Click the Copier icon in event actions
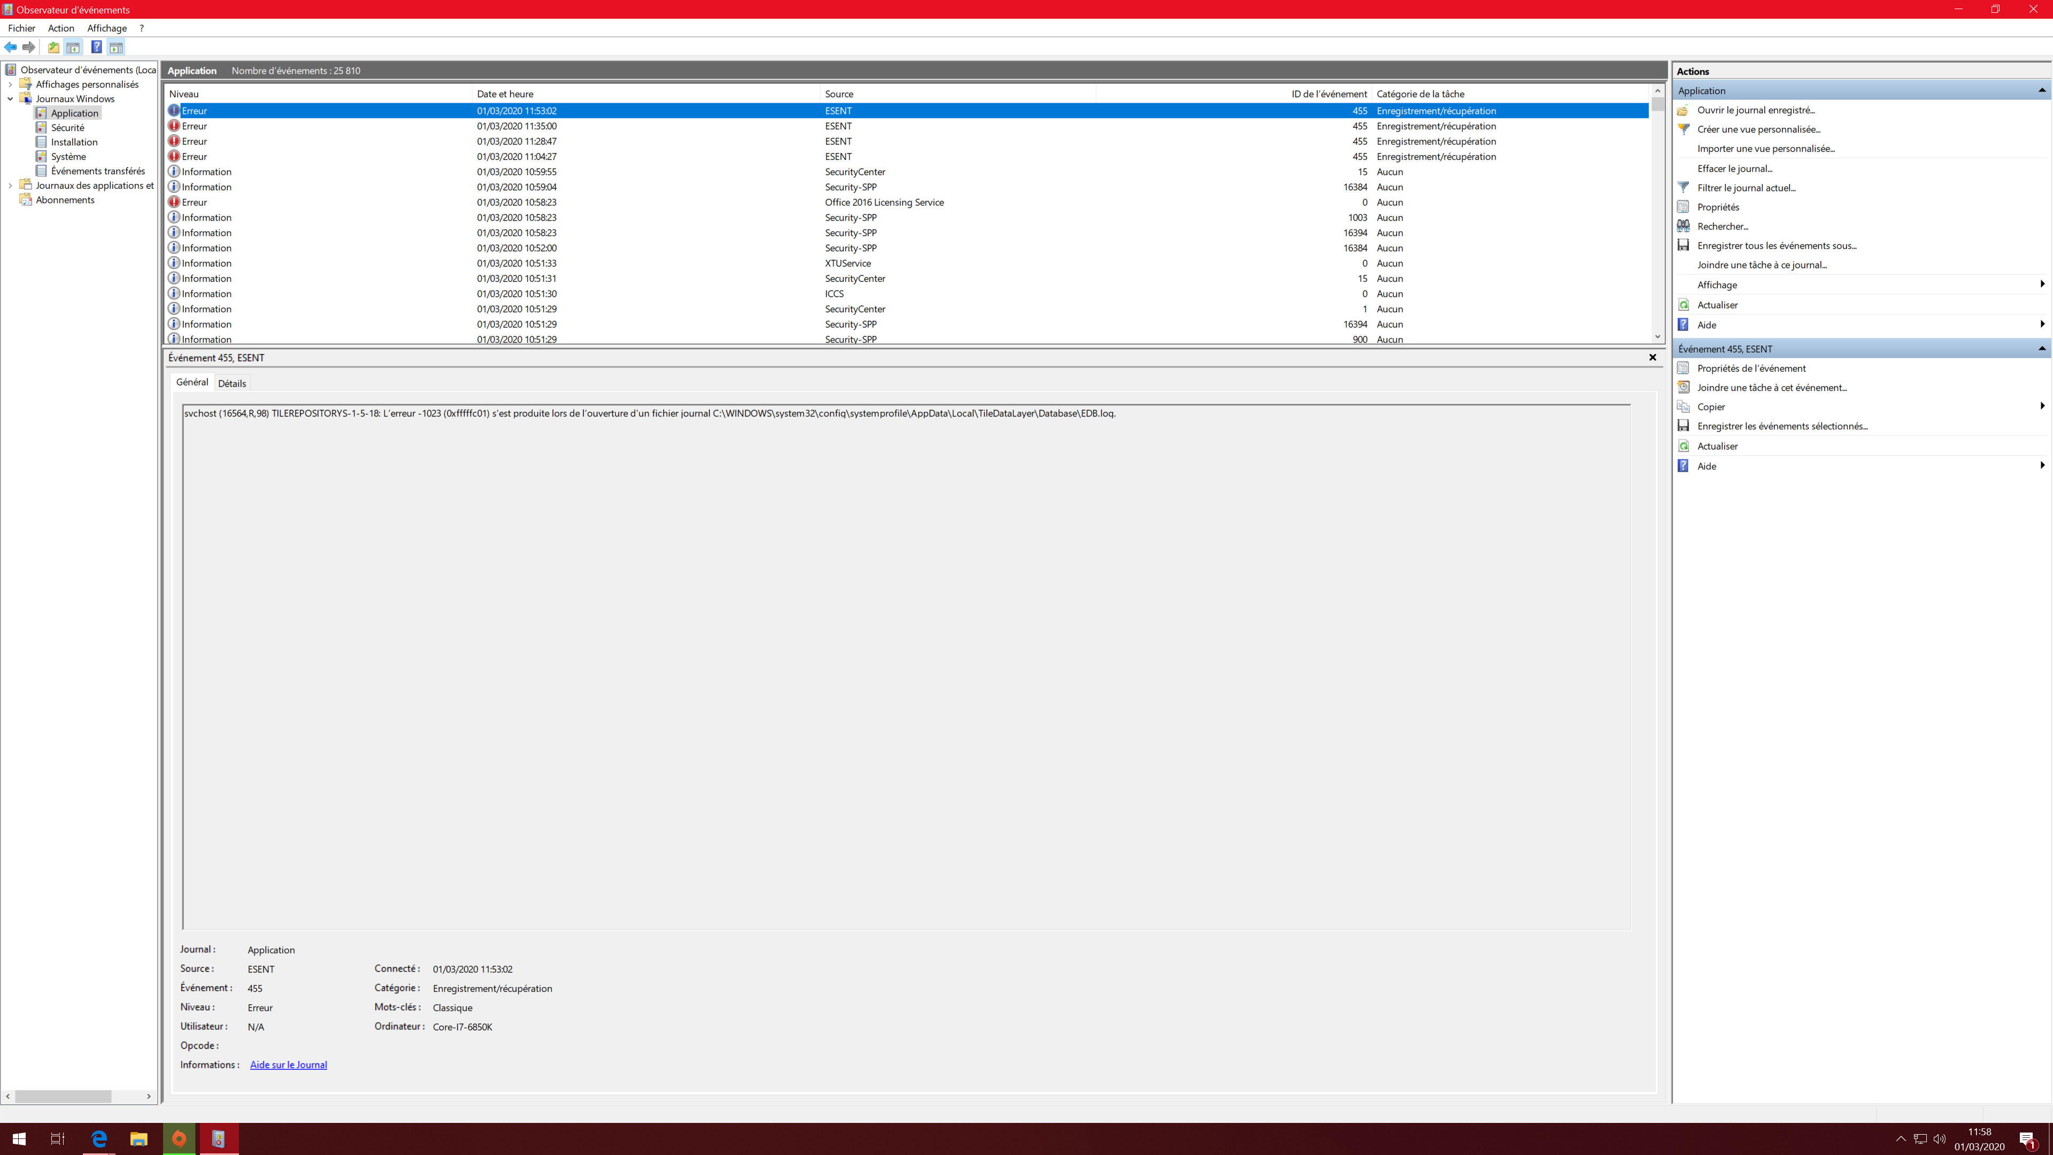Screen dimensions: 2053x1155 click(1683, 406)
